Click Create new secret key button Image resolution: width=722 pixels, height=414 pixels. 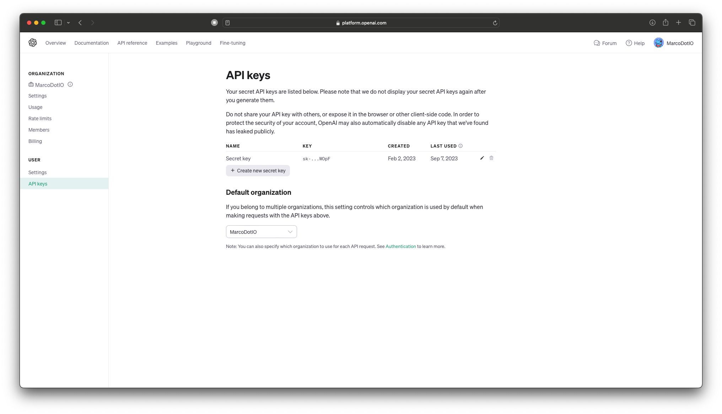pyautogui.click(x=258, y=171)
